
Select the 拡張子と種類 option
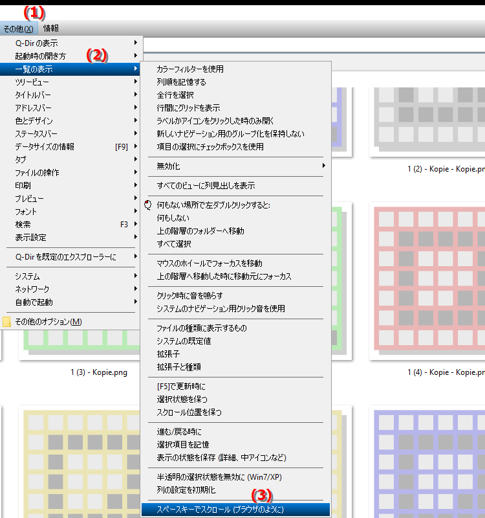[235, 366]
